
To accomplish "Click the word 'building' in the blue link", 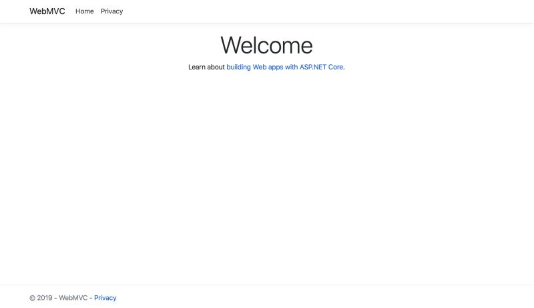I will (238, 67).
